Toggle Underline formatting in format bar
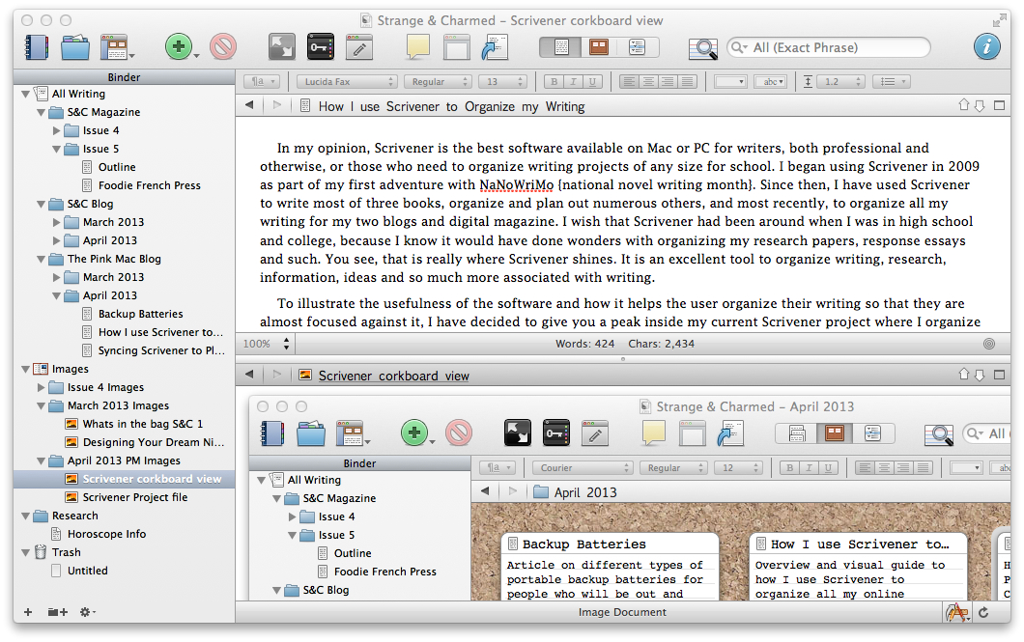Screen dimensions: 1024x642 (x=592, y=81)
